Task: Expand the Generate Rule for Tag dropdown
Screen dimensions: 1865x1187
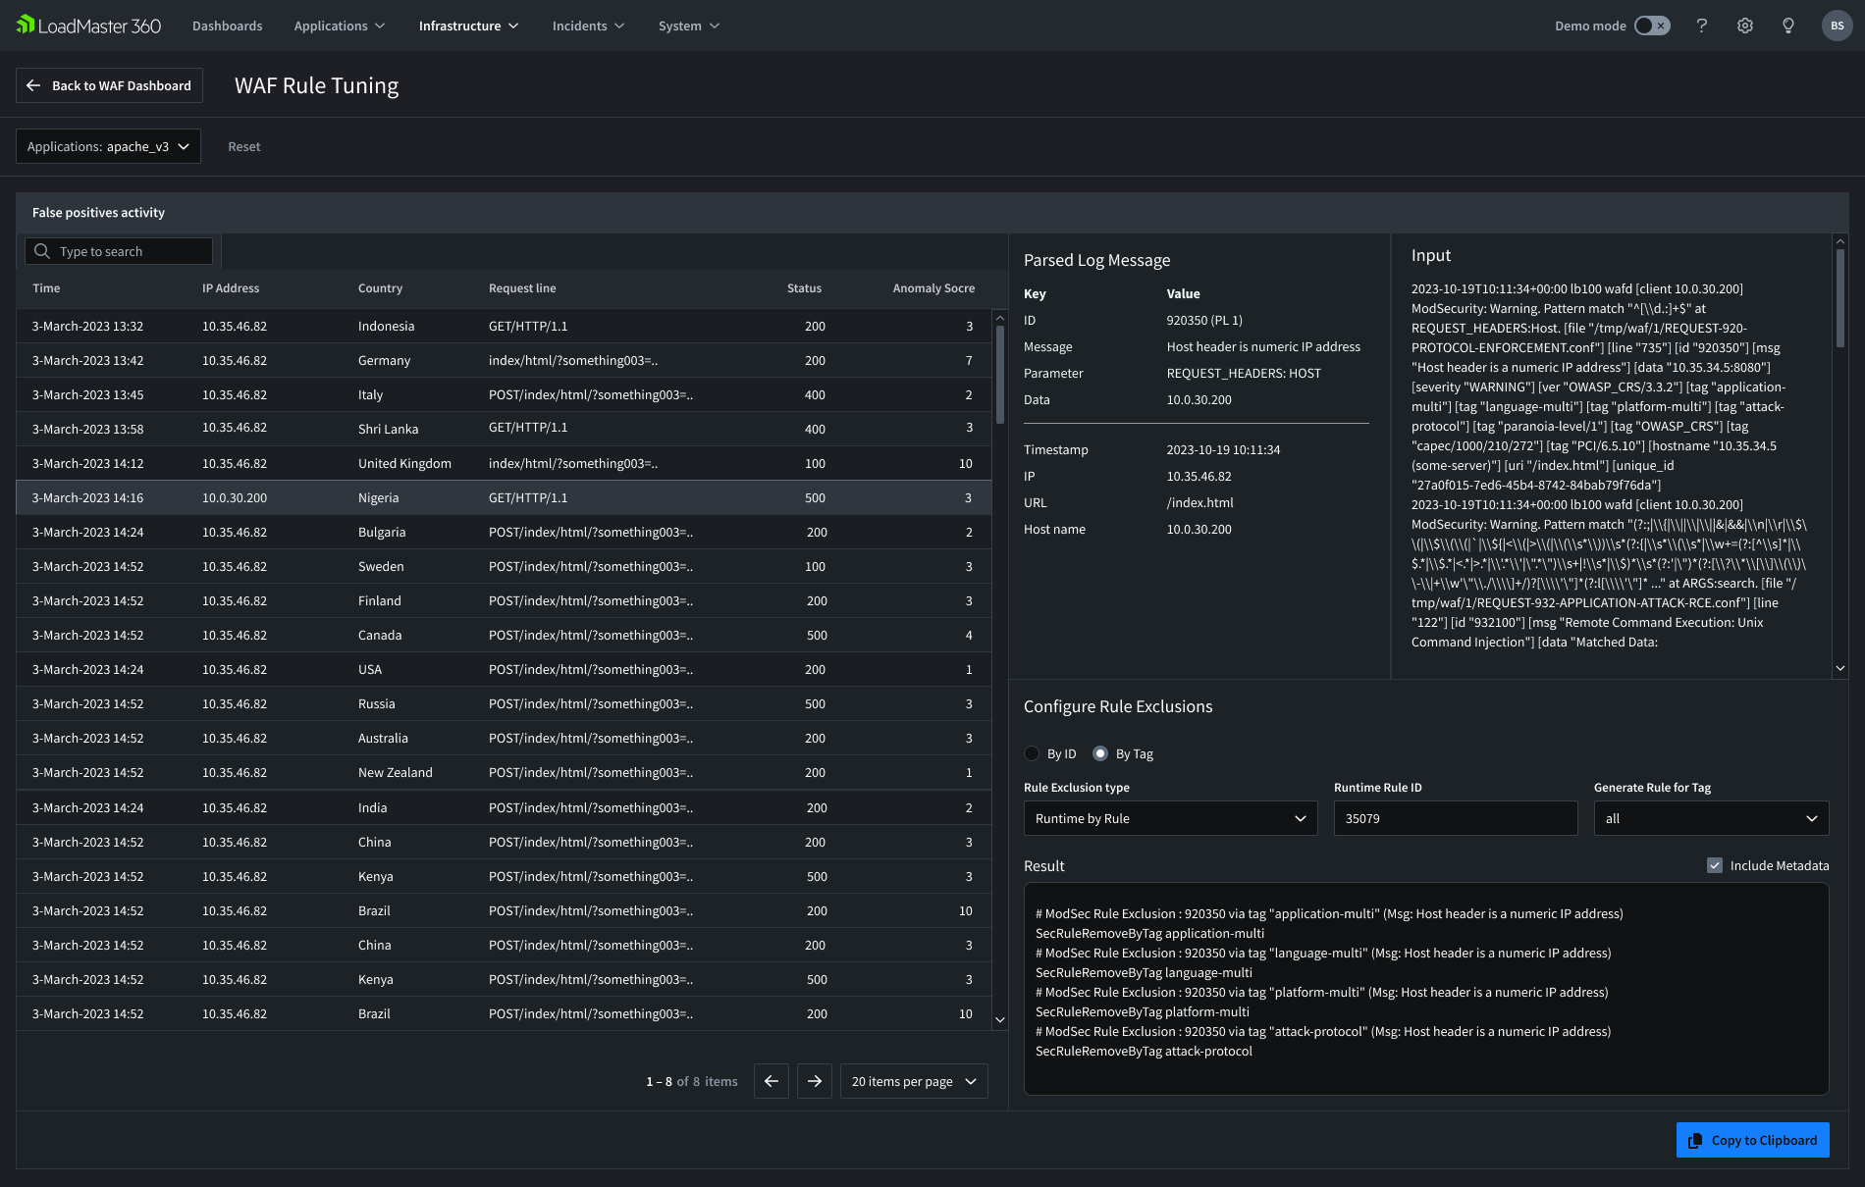Action: point(1711,818)
